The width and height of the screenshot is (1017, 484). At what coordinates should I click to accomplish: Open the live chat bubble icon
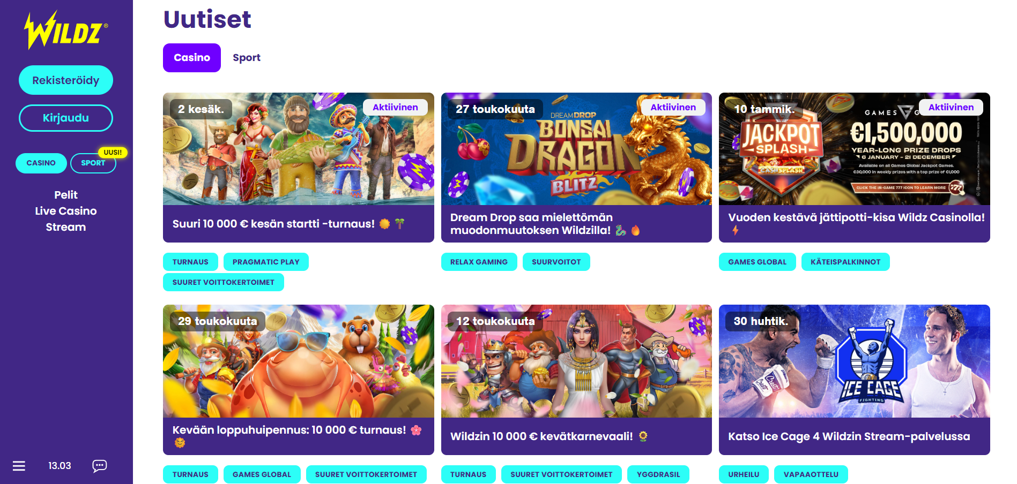99,466
